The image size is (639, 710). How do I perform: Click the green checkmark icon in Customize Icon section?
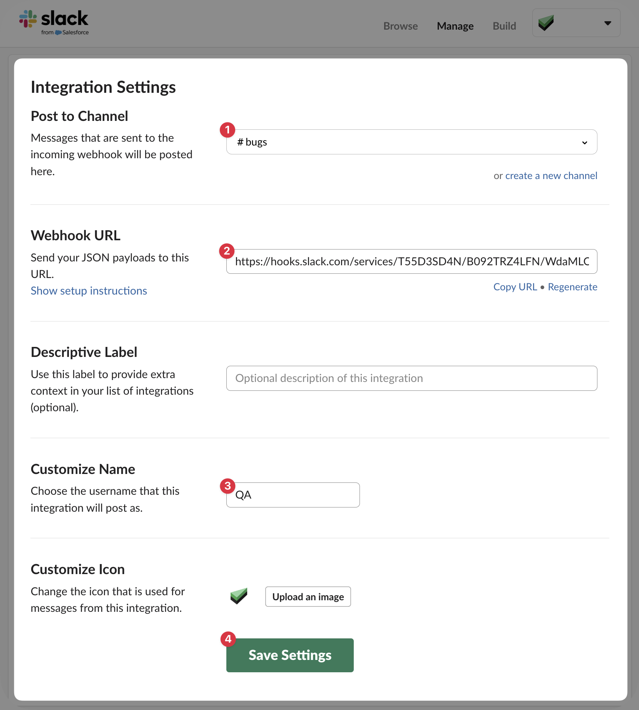pyautogui.click(x=239, y=595)
